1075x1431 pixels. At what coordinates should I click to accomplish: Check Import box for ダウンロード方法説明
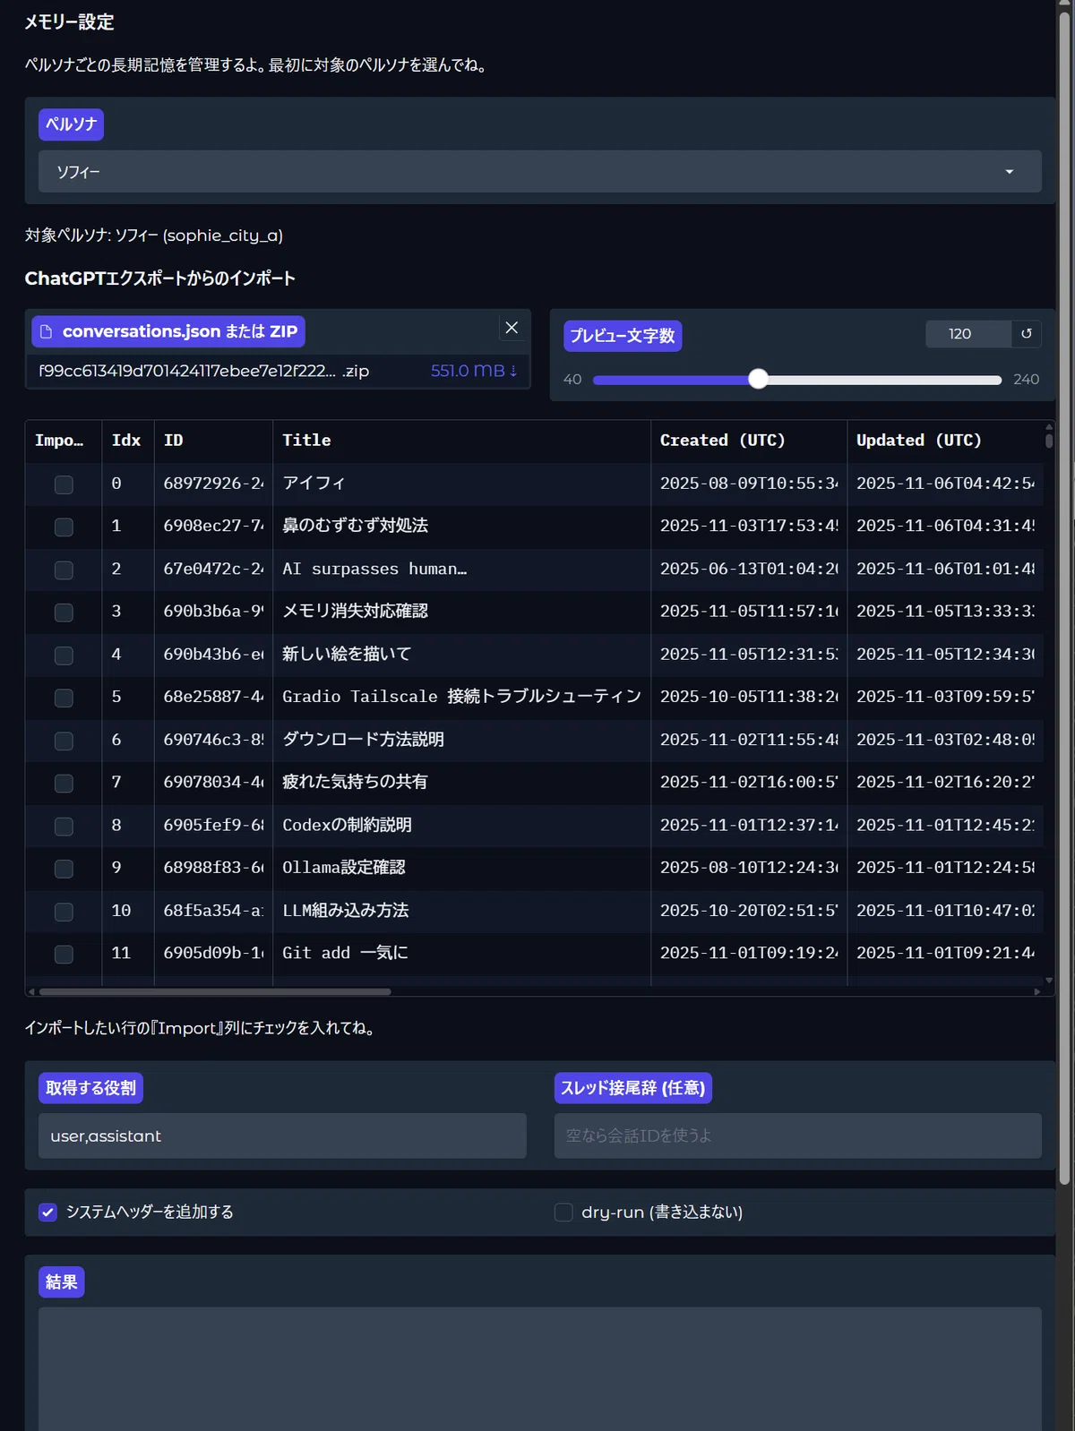64,741
